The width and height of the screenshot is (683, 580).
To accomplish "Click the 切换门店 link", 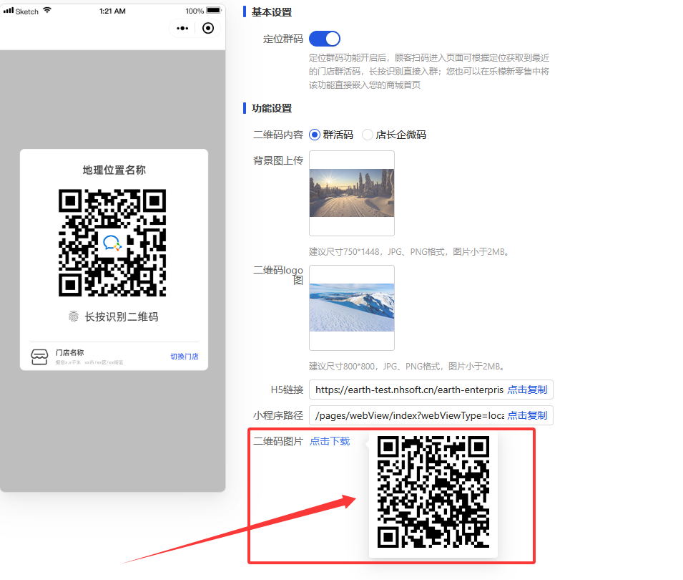I will (x=185, y=357).
